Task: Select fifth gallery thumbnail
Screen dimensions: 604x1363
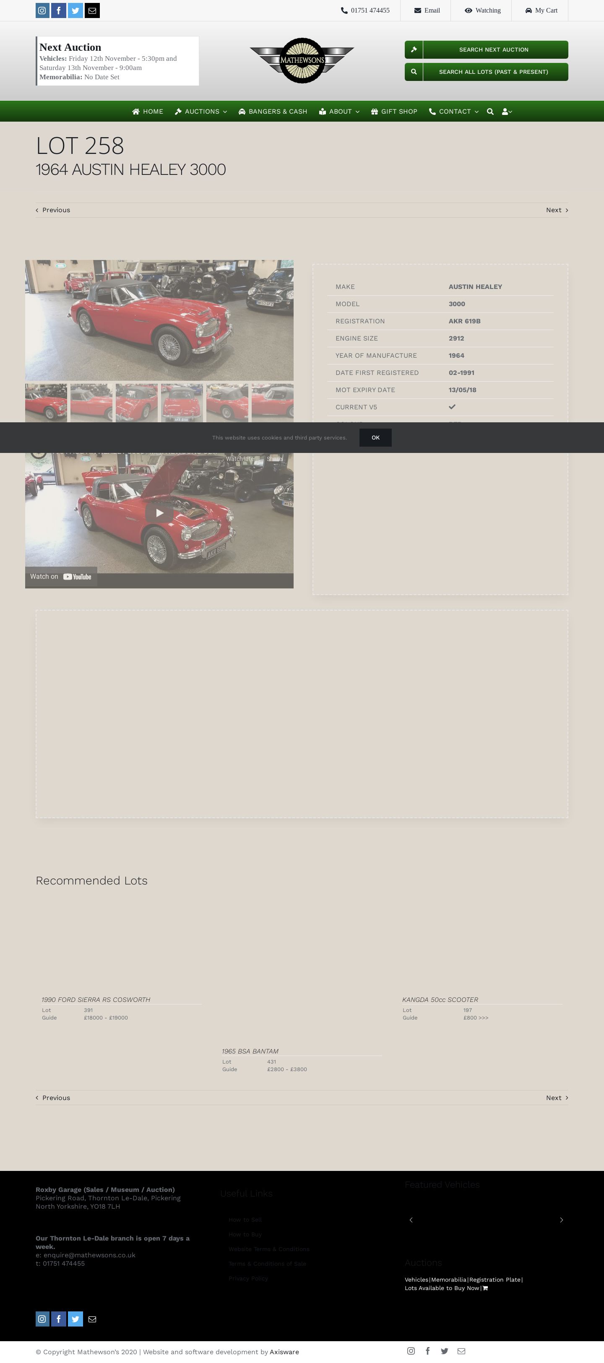Action: pos(227,403)
